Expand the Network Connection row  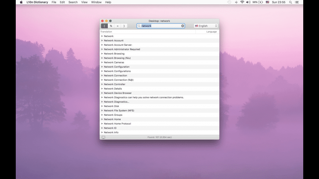coord(102,75)
